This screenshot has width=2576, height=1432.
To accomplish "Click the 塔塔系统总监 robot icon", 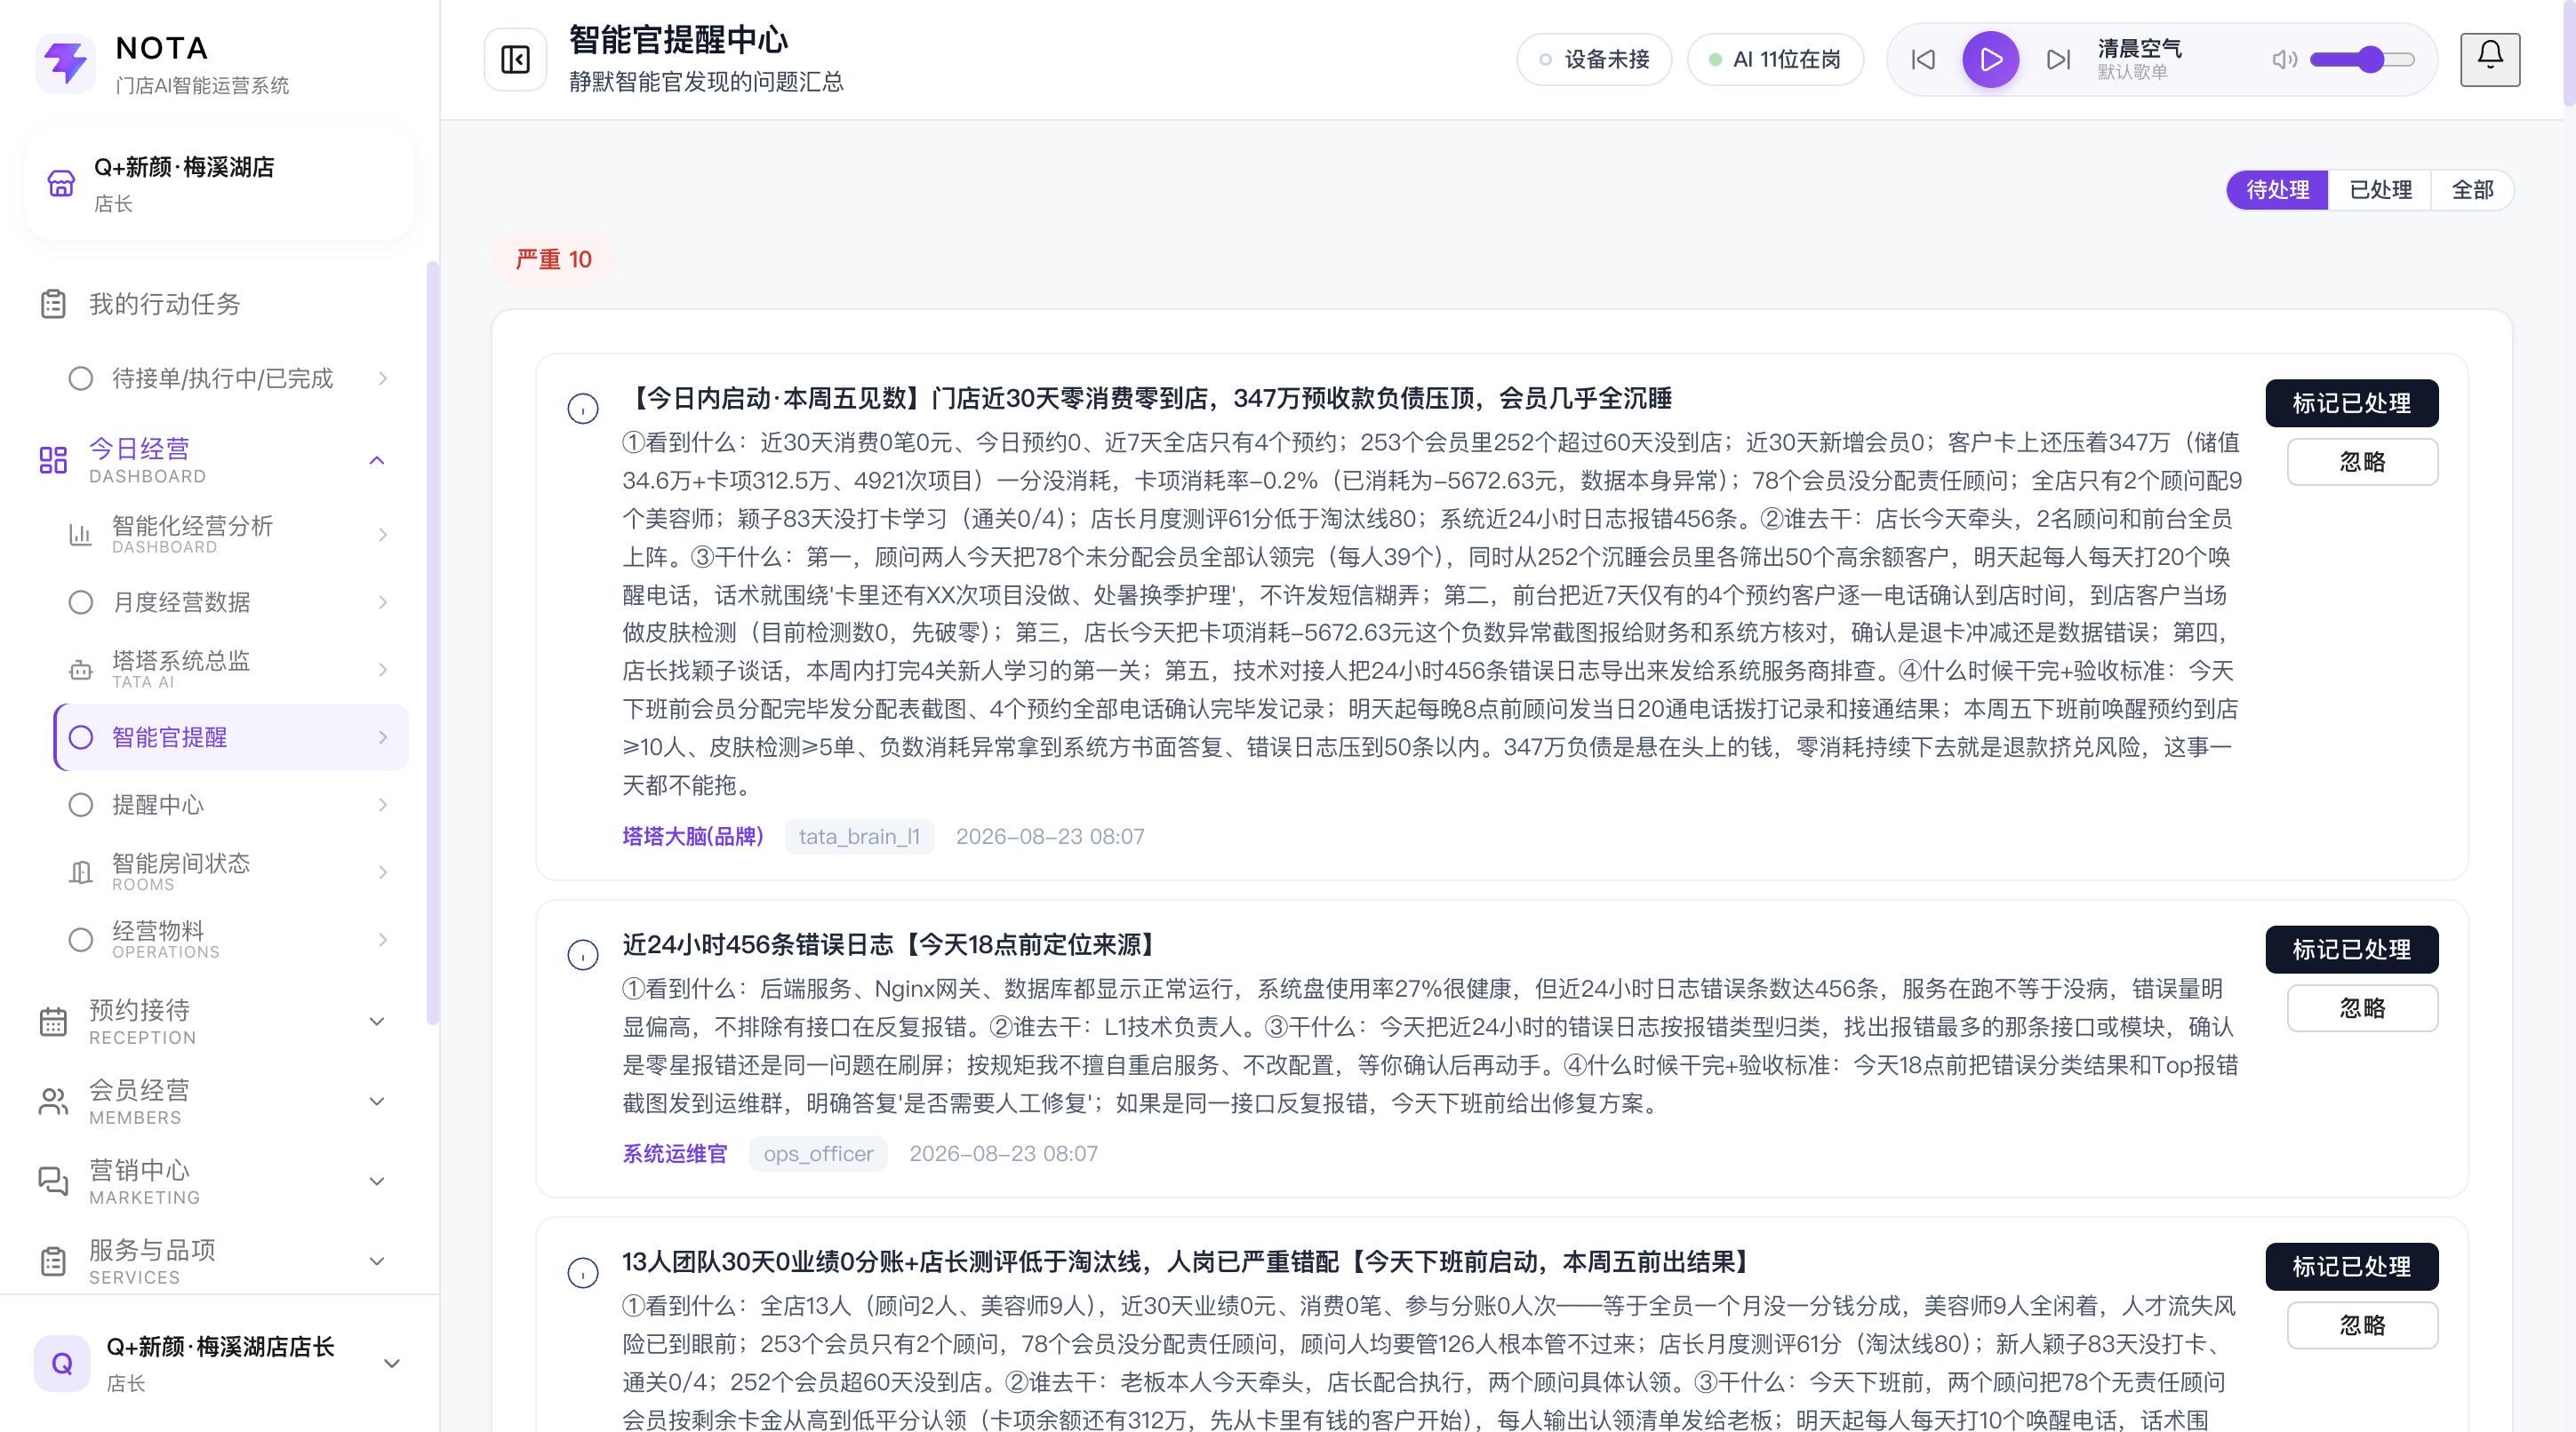I will pyautogui.click(x=80, y=670).
